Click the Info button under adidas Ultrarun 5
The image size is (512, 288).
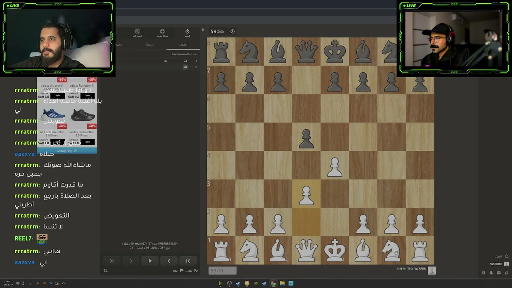tap(58, 96)
